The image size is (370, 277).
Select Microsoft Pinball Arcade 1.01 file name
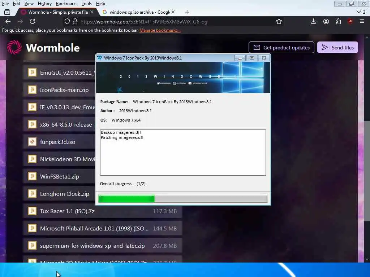pos(94,228)
